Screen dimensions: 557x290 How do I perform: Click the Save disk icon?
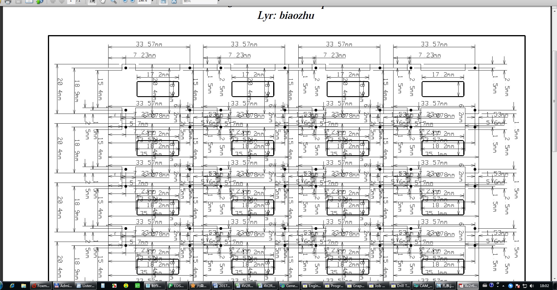click(x=19, y=1)
